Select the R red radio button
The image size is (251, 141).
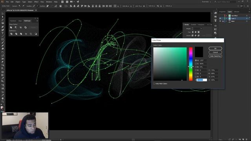(196, 70)
